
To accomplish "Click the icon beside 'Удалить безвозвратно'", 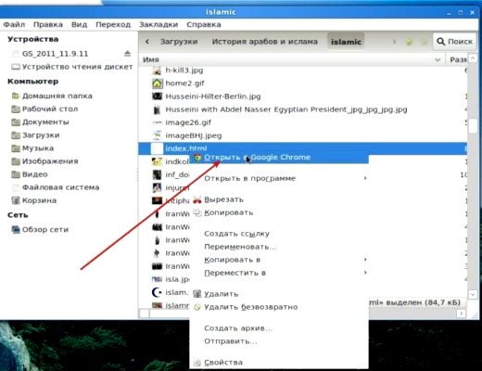I will tap(197, 307).
